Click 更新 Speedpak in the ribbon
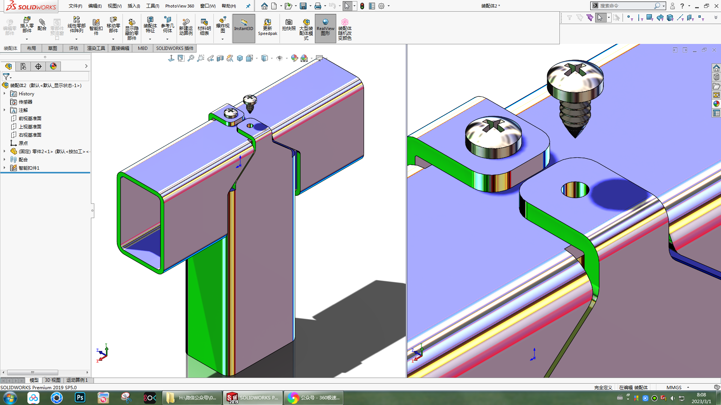This screenshot has height=405, width=721. click(x=268, y=27)
